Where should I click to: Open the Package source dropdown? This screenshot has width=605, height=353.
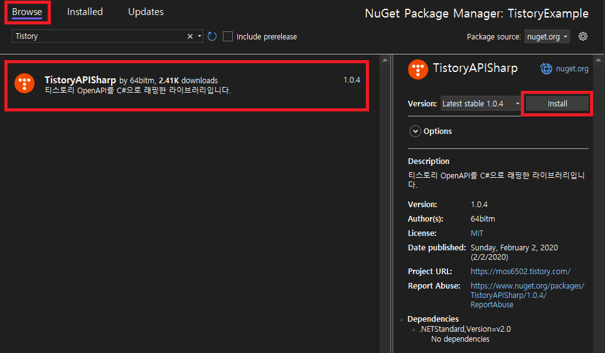547,36
